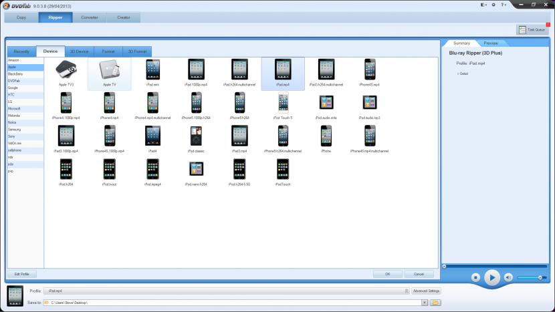
Task: Click the preview seek bar
Action: pos(495,267)
